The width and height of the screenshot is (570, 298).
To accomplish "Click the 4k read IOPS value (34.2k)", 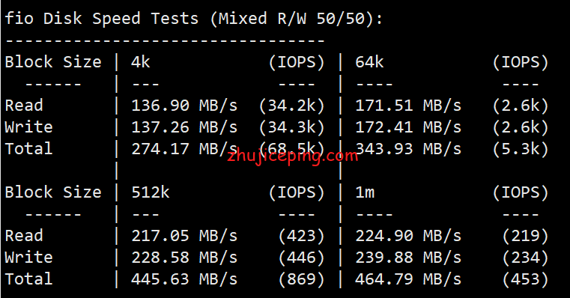I will point(291,106).
